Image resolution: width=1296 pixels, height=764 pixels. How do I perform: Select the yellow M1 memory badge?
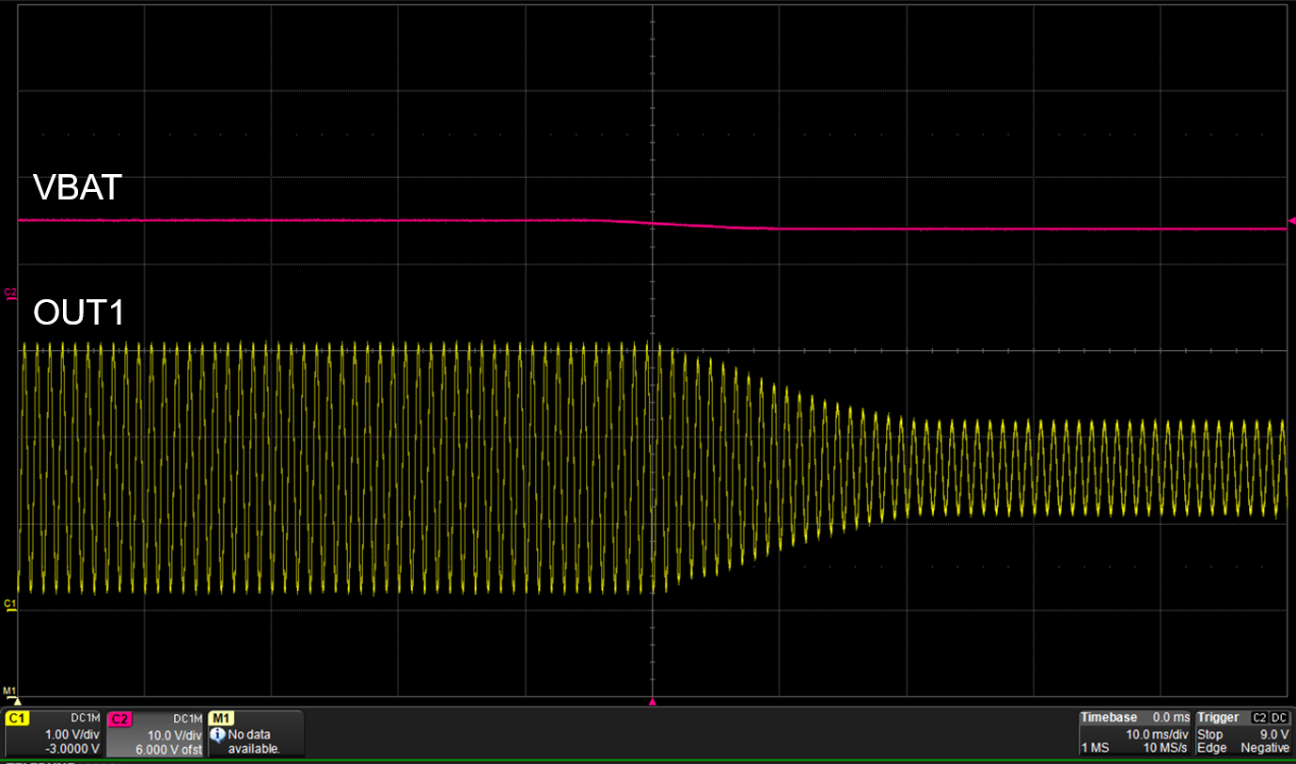coord(222,719)
